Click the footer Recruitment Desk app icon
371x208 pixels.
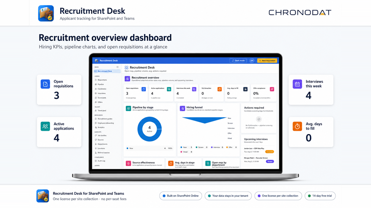tap(43, 196)
